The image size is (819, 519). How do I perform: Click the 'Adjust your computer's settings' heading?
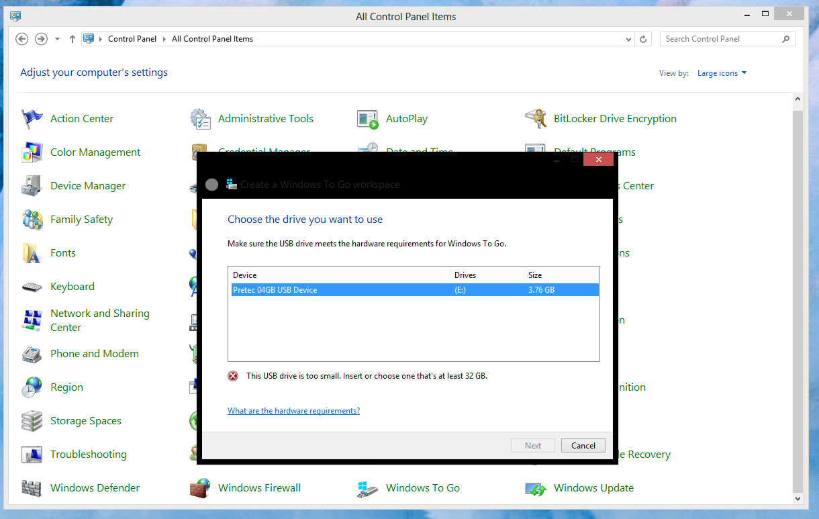[x=94, y=73]
